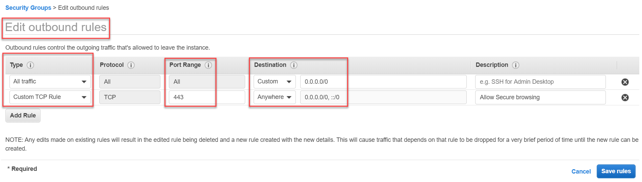
Task: Click the Description column info icon
Action: click(x=516, y=65)
